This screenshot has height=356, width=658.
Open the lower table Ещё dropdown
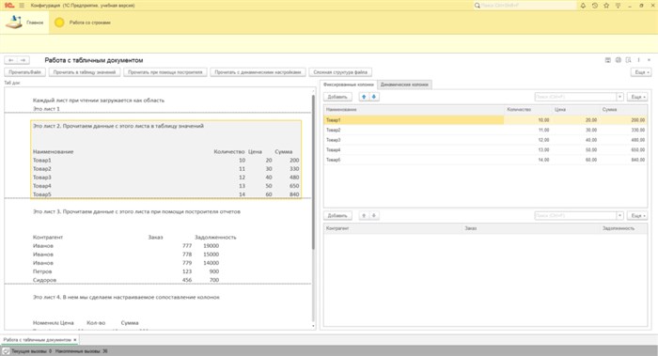(637, 215)
